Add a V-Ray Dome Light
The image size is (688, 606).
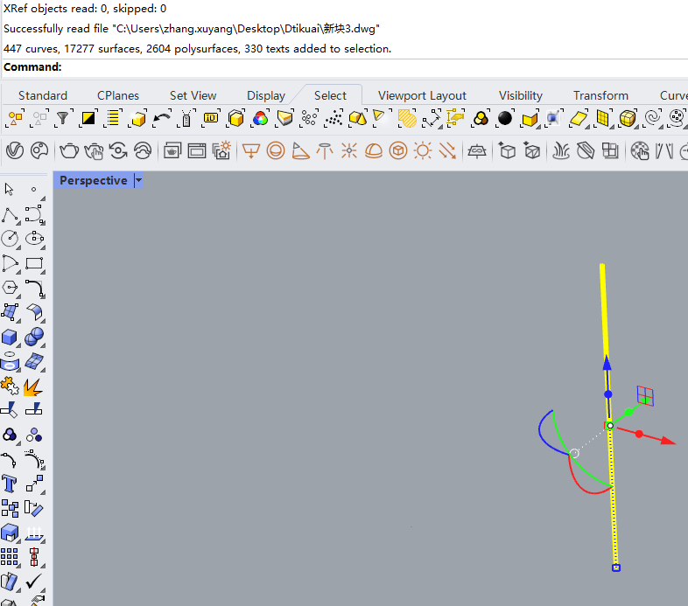374,151
